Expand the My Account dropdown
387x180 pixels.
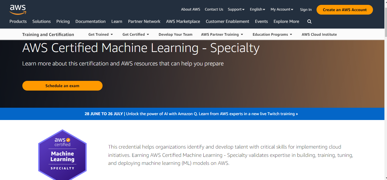pyautogui.click(x=282, y=9)
